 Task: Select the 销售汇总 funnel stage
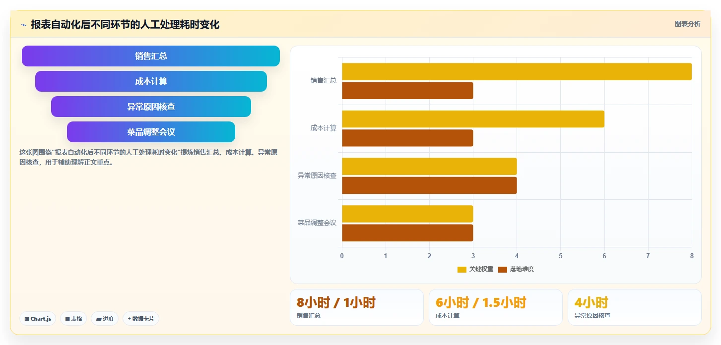click(151, 56)
